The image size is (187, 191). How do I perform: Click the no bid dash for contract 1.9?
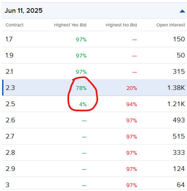pos(134,56)
